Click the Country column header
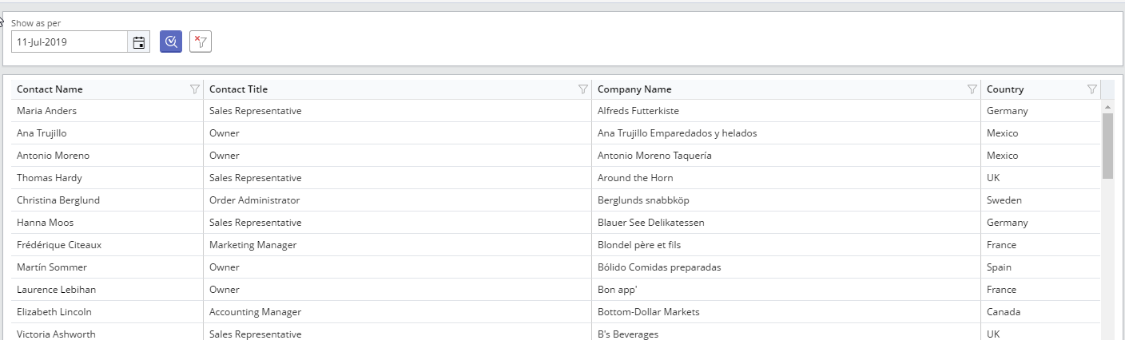Viewport: 1125px width, 340px height. (x=1005, y=89)
